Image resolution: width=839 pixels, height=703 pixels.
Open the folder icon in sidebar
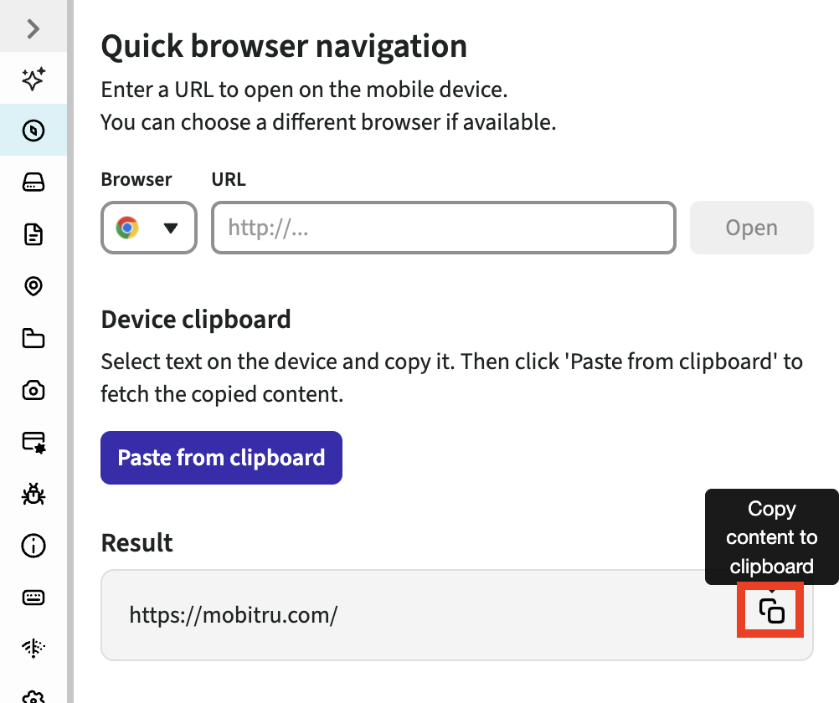tap(33, 338)
